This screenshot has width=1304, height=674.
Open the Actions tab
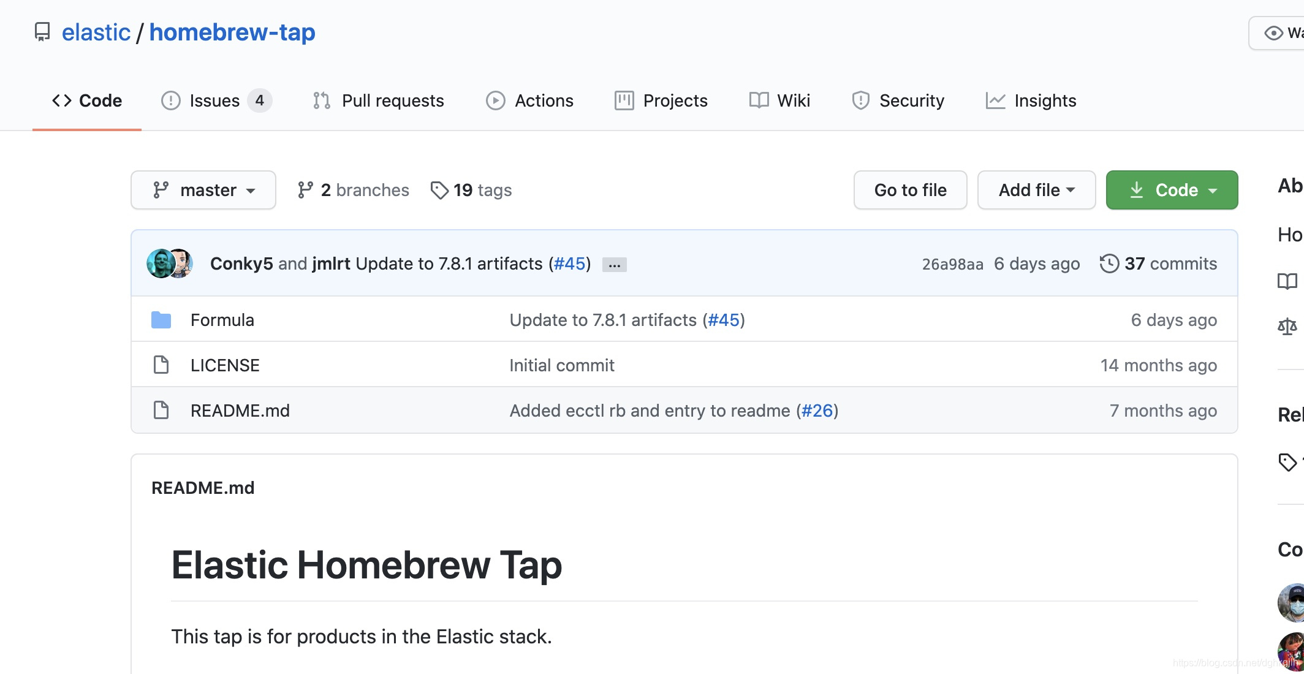(529, 100)
